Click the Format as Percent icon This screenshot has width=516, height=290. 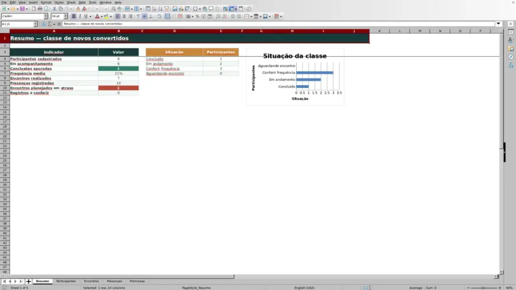point(198,17)
